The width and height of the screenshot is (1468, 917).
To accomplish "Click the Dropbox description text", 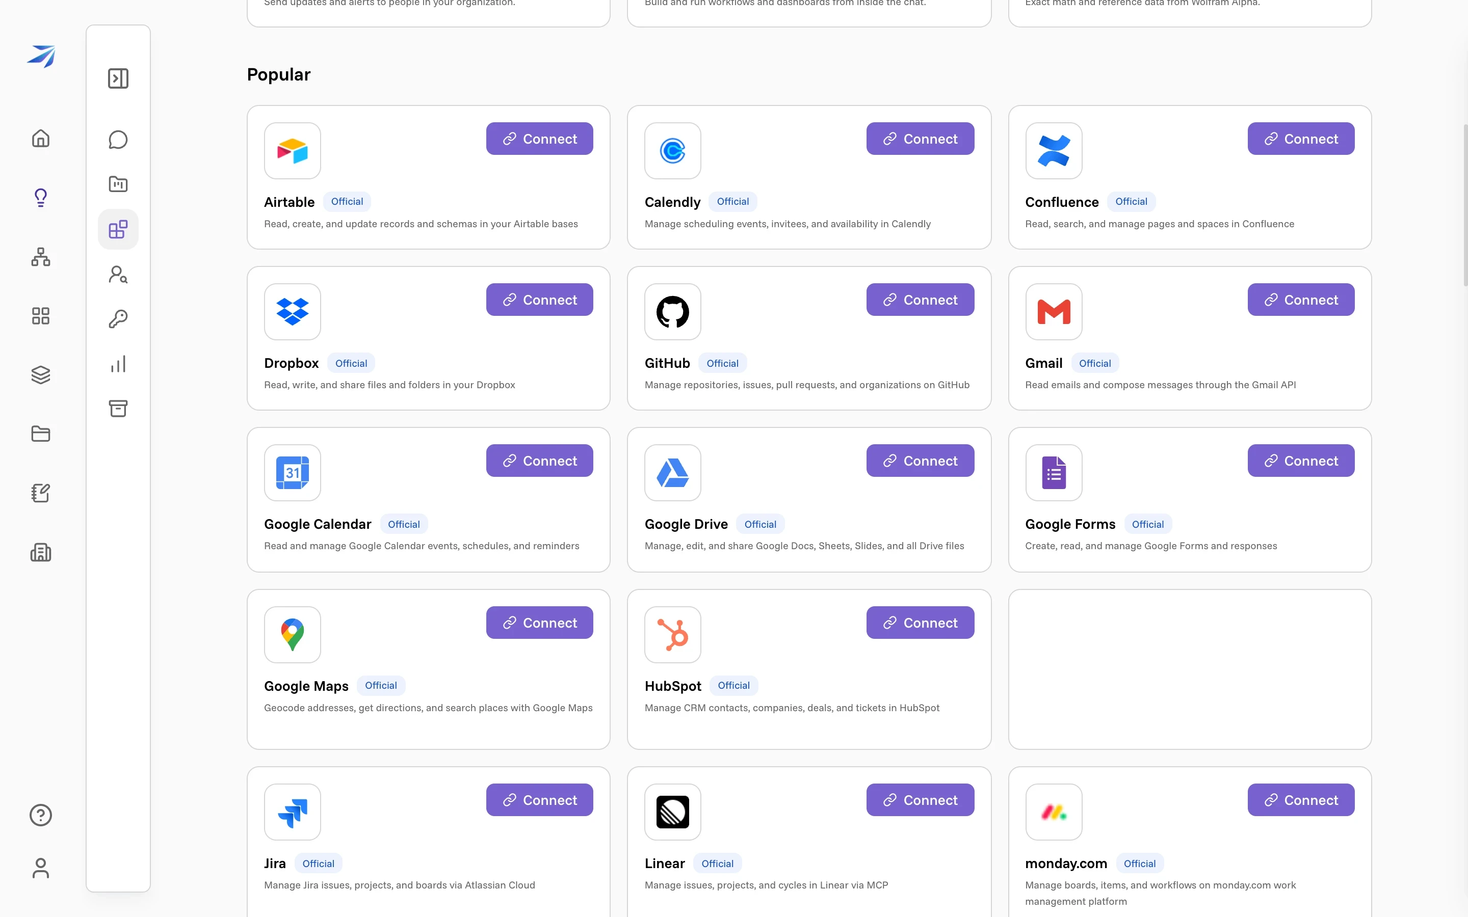I will pyautogui.click(x=389, y=385).
